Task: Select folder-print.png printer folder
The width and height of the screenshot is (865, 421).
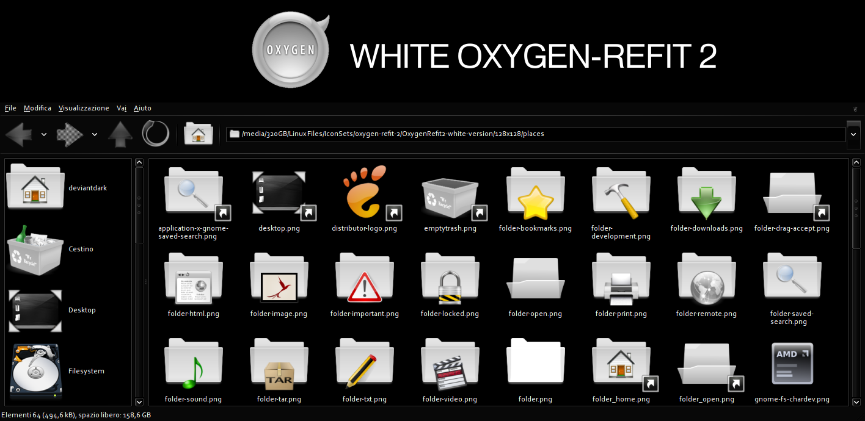Action: coord(621,279)
